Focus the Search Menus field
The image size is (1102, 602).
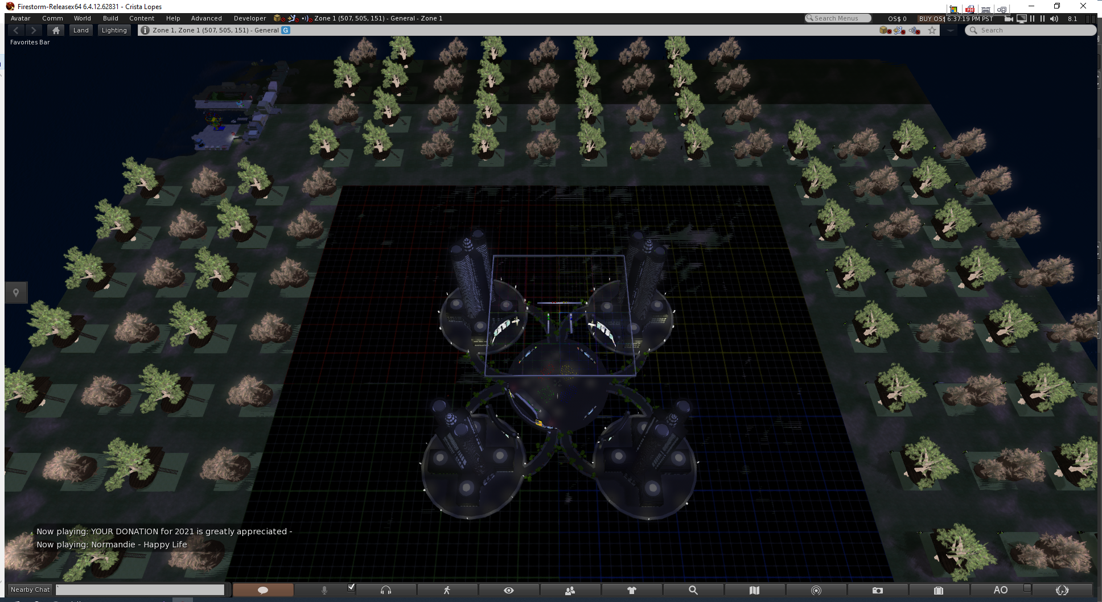coord(838,18)
